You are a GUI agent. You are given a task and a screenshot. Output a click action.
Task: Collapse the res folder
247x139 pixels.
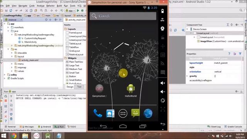point(8,49)
